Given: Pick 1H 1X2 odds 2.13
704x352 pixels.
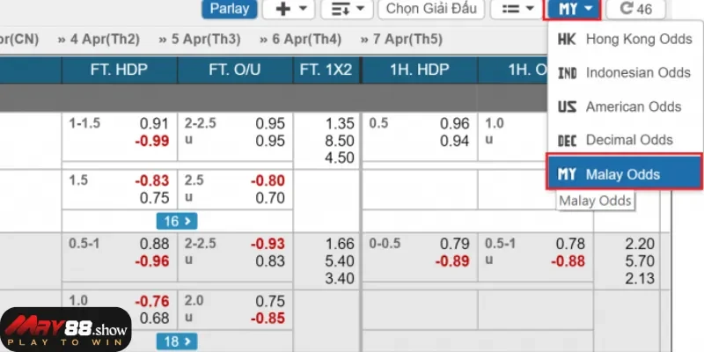Looking at the screenshot, I should point(640,278).
